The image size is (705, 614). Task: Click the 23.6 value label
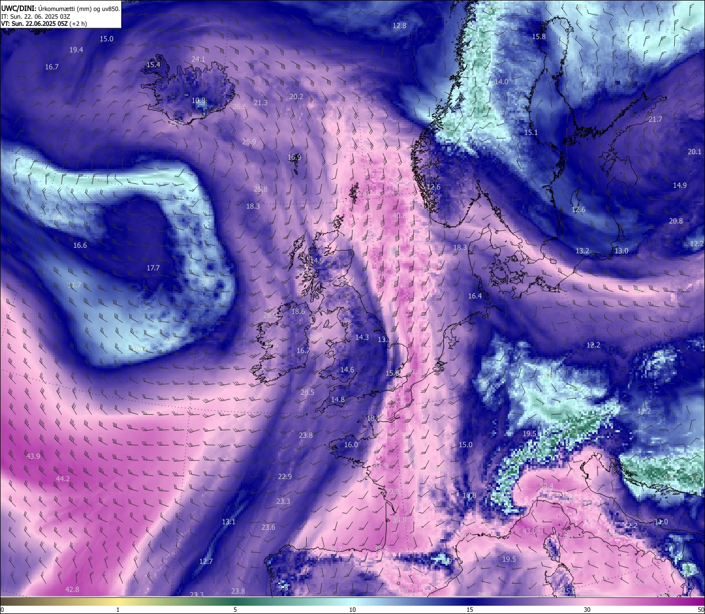tap(268, 528)
